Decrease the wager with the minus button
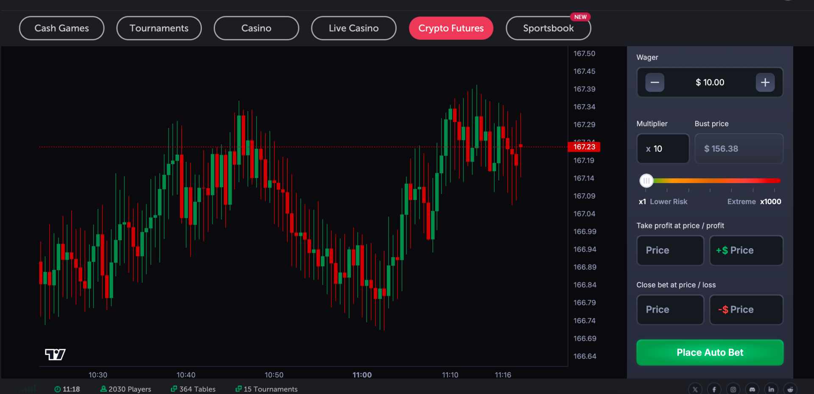The width and height of the screenshot is (814, 394). click(x=655, y=82)
